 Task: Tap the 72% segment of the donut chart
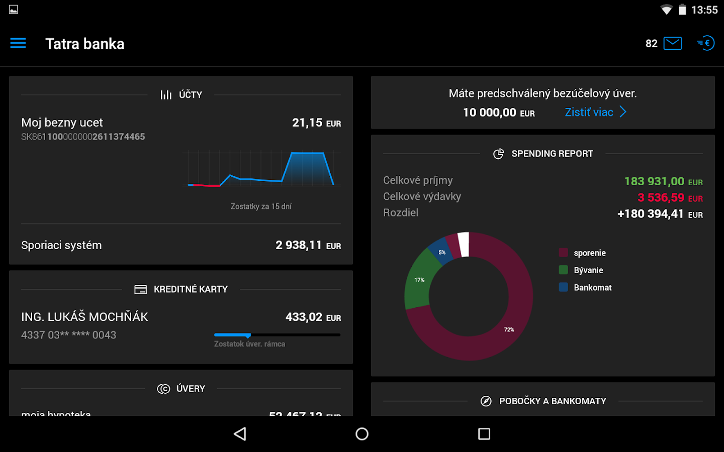(509, 330)
